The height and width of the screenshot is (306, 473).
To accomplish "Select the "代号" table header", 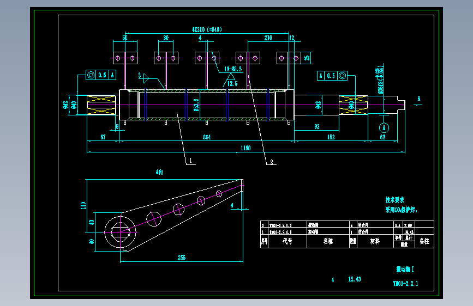I will (x=287, y=241).
